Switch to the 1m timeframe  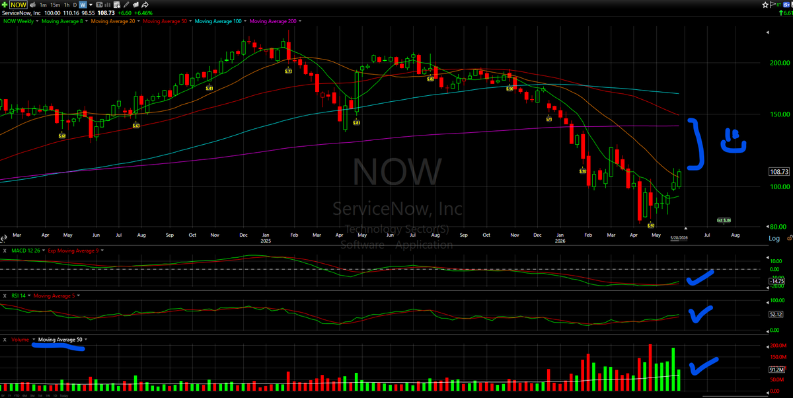click(43, 5)
